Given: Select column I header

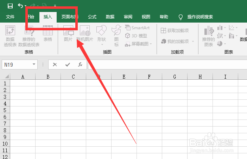Looking at the screenshot, I should (x=226, y=77).
